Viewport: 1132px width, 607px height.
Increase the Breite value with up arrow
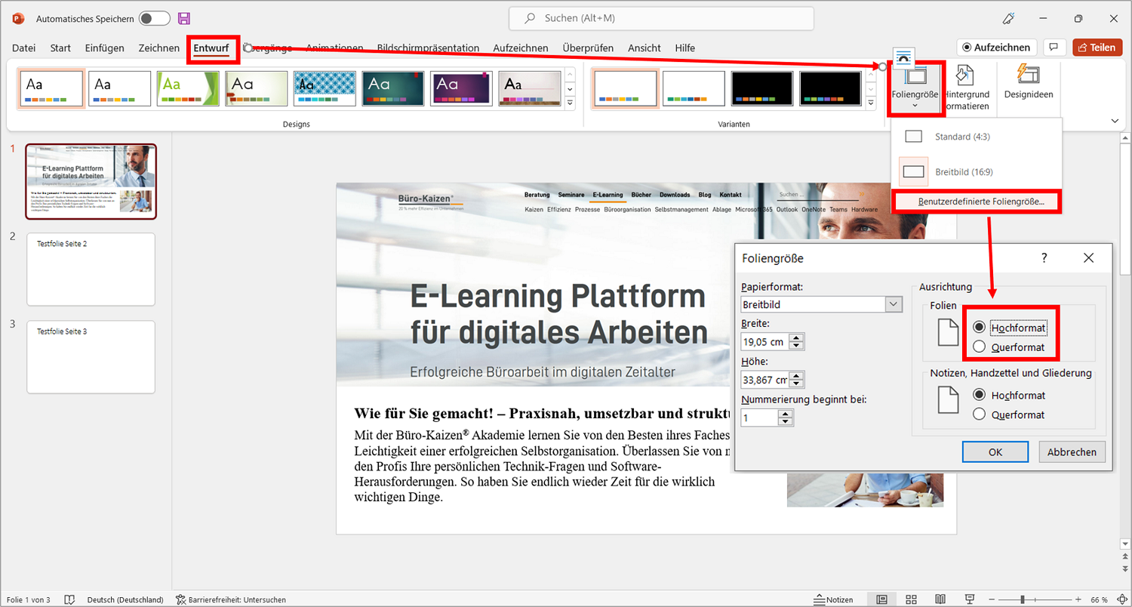click(796, 337)
